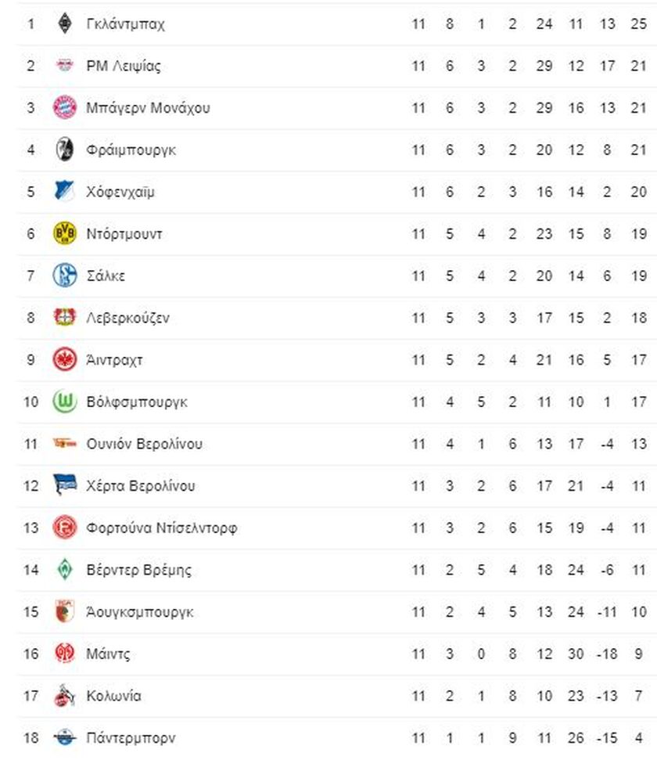Select the Βέρντερ Βρέμης team name
Image resolution: width=657 pixels, height=760 pixels.
[x=139, y=570]
